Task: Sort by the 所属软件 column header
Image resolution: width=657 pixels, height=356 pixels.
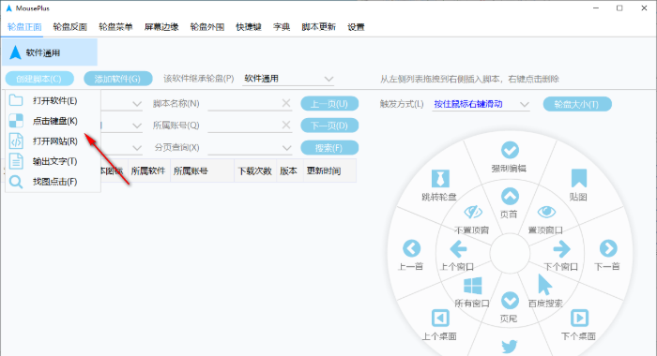Action: tap(148, 171)
